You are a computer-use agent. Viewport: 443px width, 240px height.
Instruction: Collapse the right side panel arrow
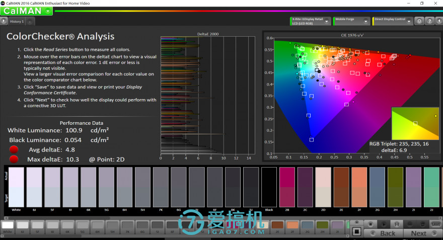(x=439, y=21)
